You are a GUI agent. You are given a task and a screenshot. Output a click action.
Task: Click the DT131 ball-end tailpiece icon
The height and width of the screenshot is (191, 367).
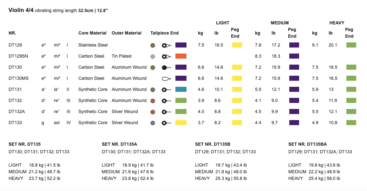[x=167, y=90]
